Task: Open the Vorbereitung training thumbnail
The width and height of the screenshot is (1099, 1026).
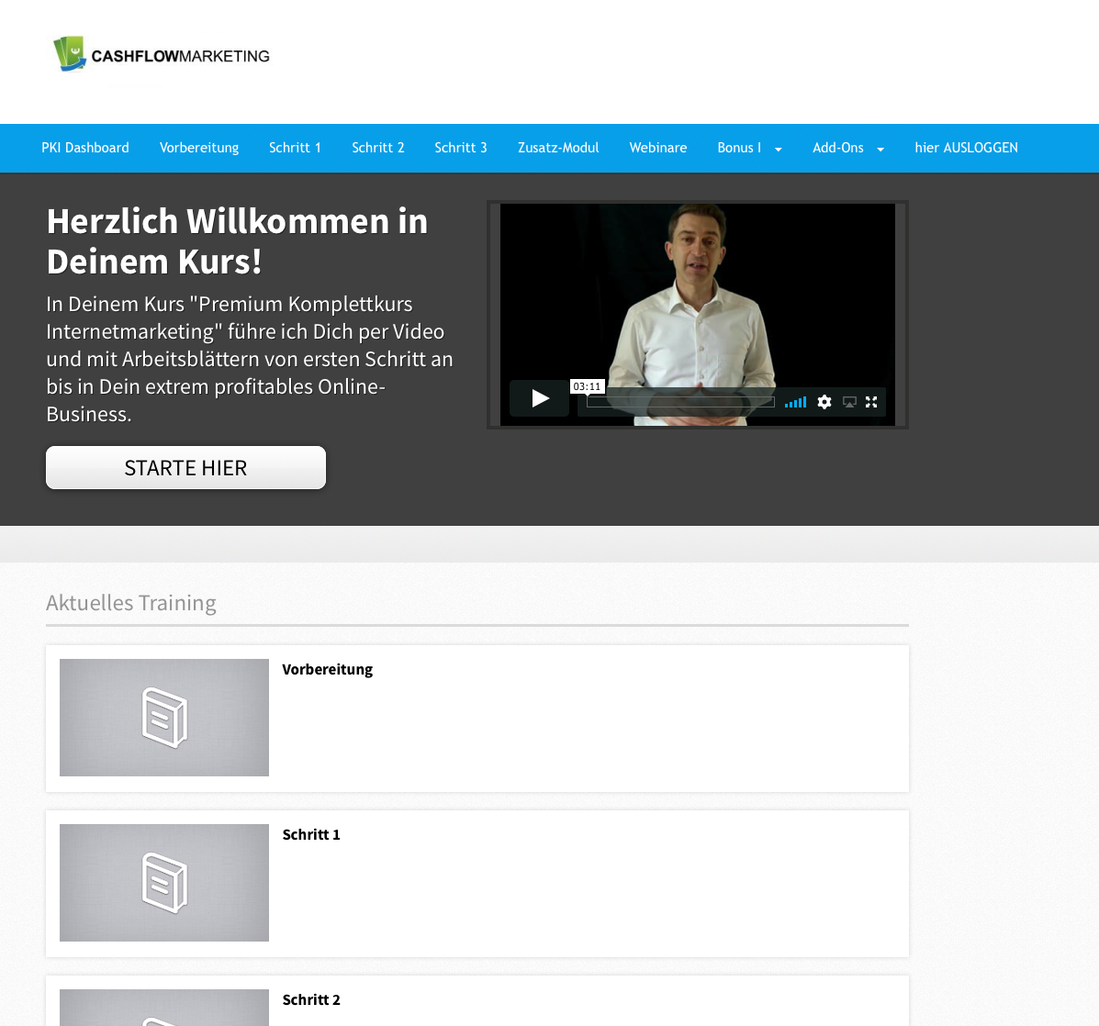Action: coord(164,717)
